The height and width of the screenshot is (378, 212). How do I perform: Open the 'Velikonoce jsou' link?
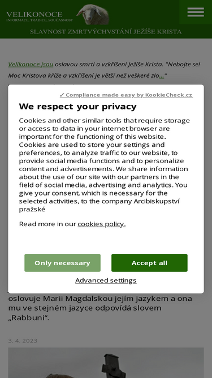point(31,64)
